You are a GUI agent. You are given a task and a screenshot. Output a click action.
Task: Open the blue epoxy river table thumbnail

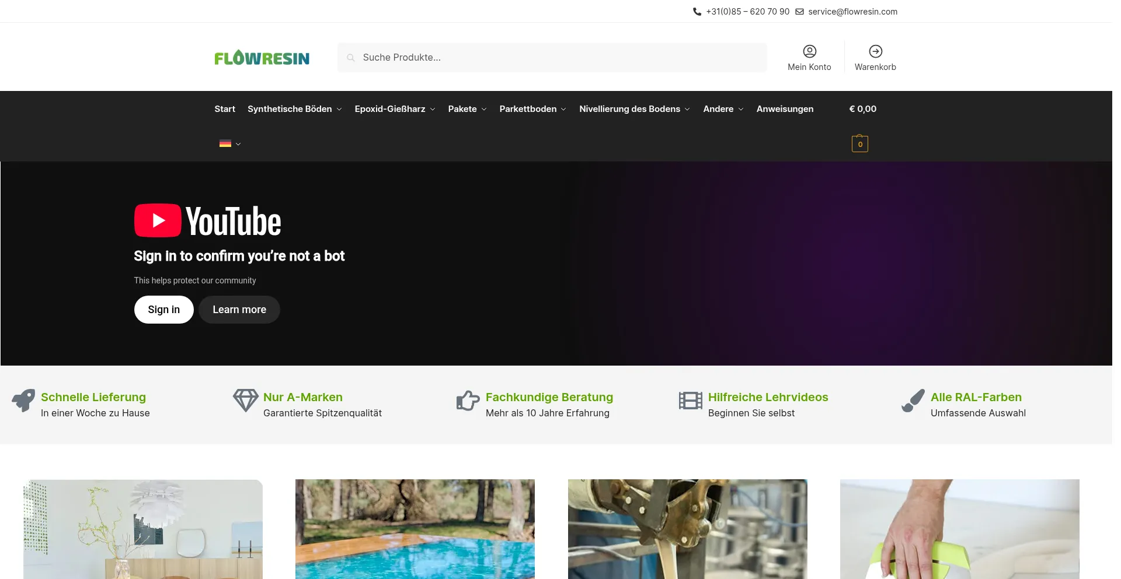(415, 529)
